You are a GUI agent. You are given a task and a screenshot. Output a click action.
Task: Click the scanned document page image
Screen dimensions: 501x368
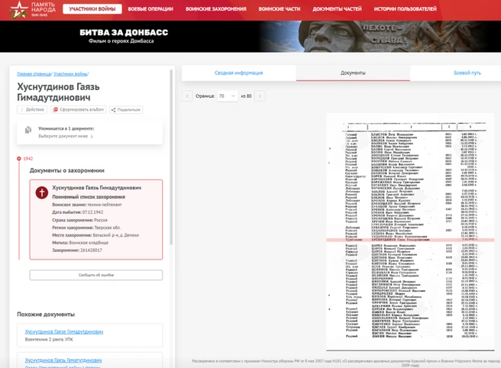(x=410, y=232)
